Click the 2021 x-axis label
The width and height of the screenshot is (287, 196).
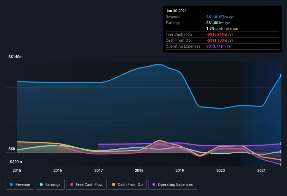tap(261, 170)
